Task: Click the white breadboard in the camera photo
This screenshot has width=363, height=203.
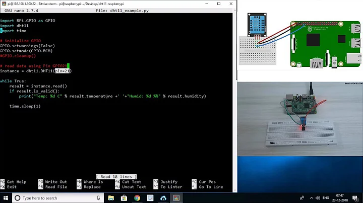Action: click(x=300, y=133)
